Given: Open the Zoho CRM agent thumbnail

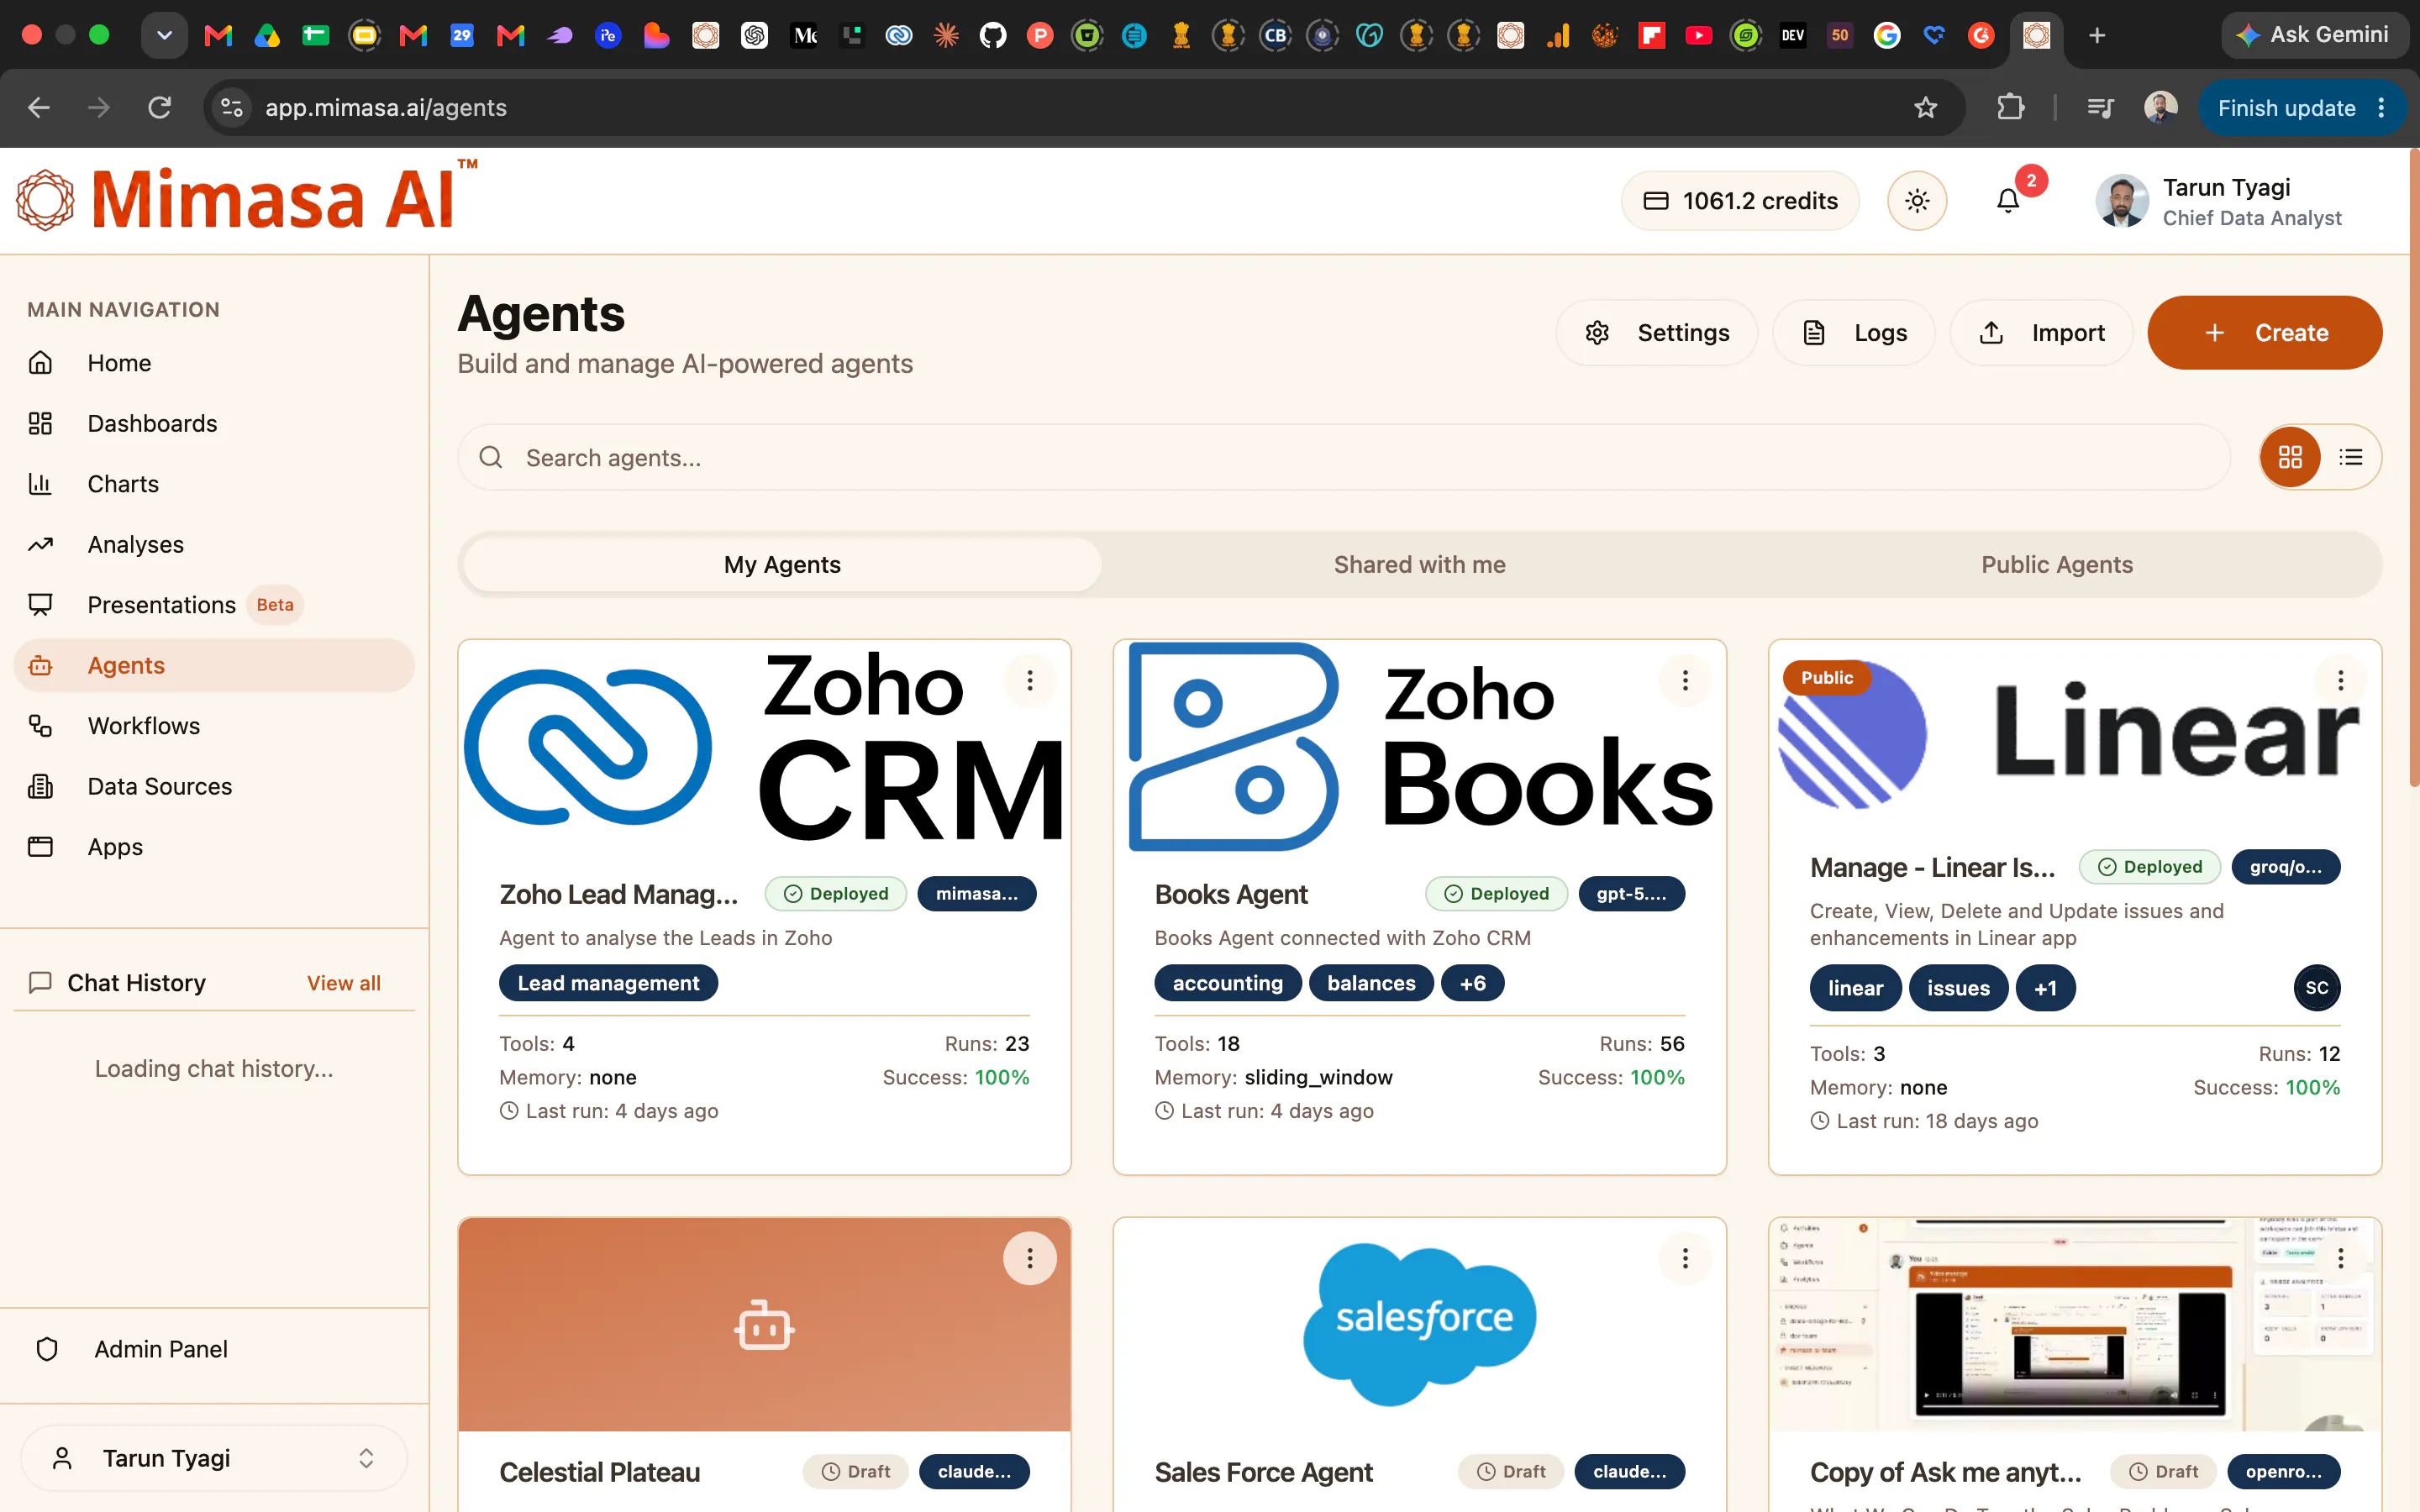Looking at the screenshot, I should 764,747.
